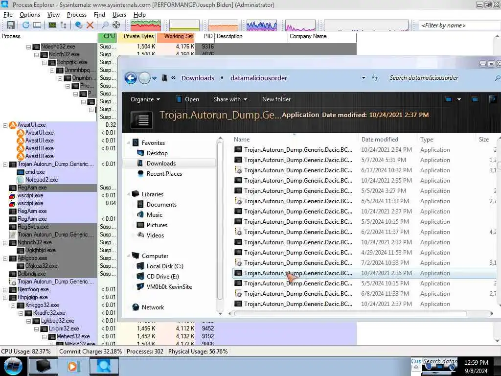The height and width of the screenshot is (376, 501).
Task: Open the CPU usage history mini graph
Action: tap(146, 25)
